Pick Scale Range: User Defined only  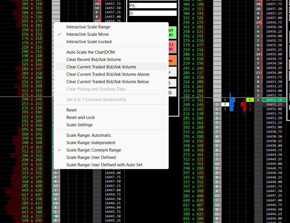(x=91, y=157)
